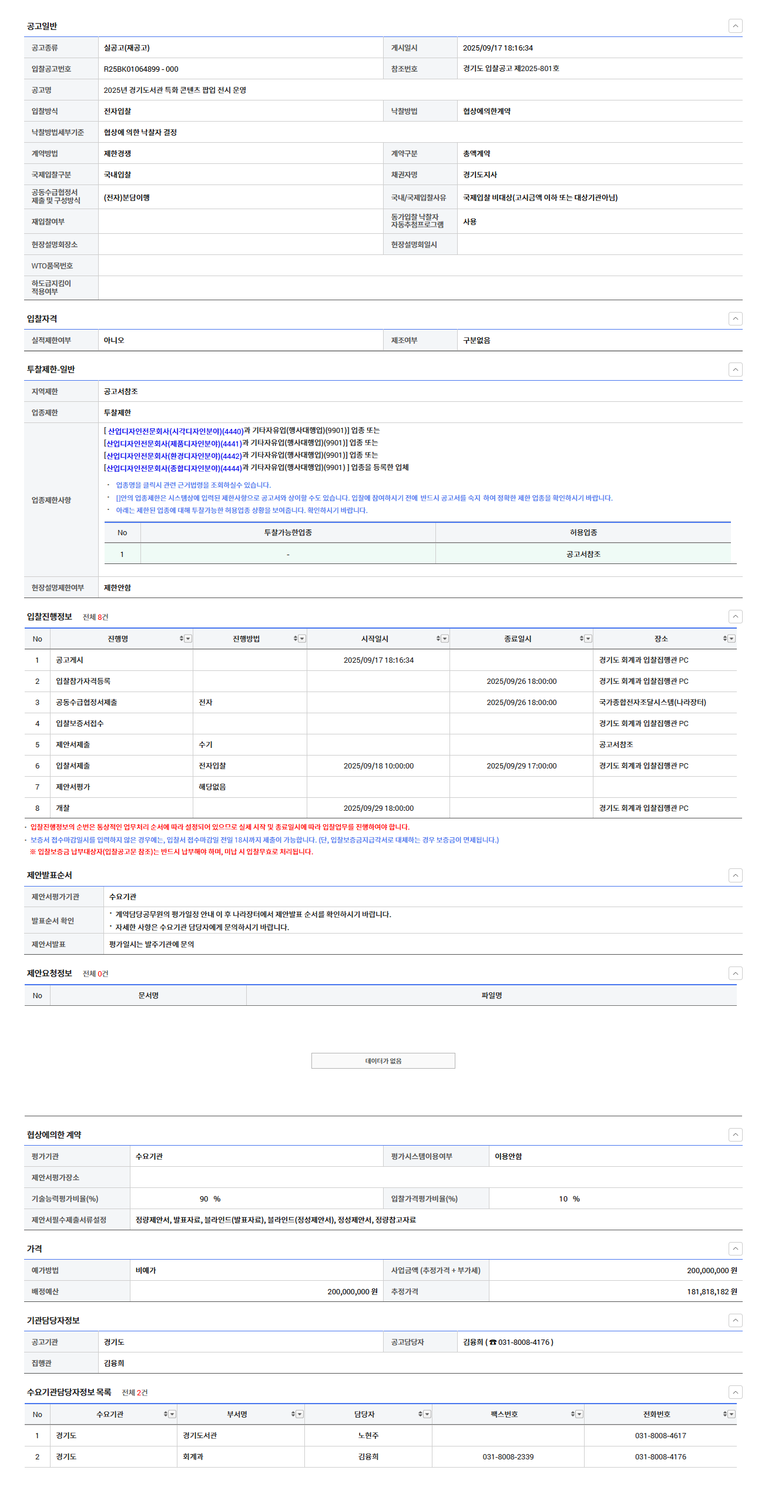The width and height of the screenshot is (765, 1497).
Task: Open the 종료일시 column filter dropdown
Action: coord(588,639)
